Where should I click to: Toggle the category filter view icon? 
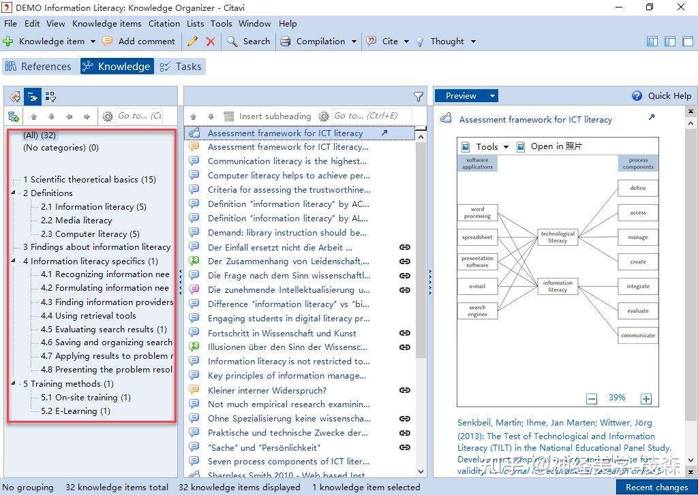pos(32,96)
